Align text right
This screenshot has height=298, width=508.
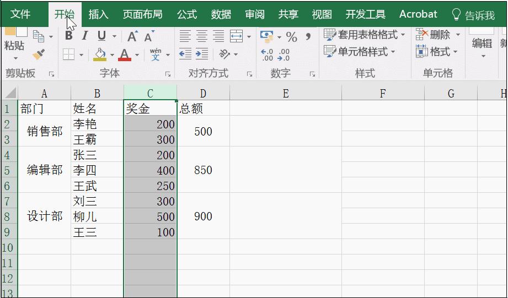[218, 36]
